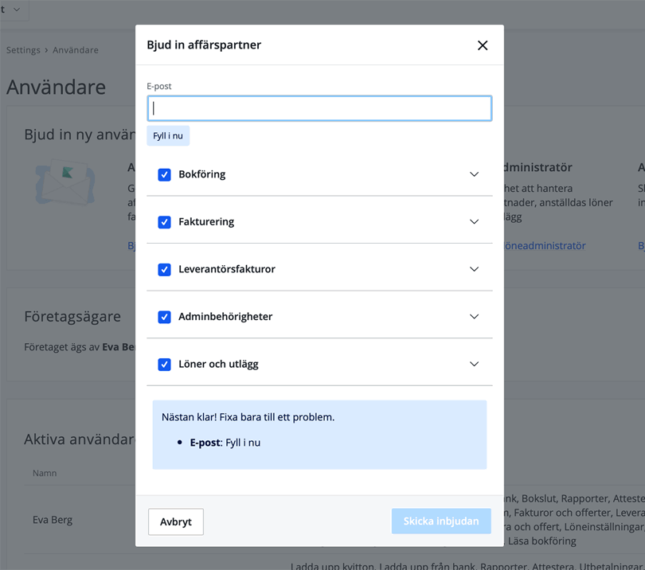Image resolution: width=645 pixels, height=570 pixels.
Task: Toggle the Leverantörsfakturor checkbox
Action: [x=165, y=270]
